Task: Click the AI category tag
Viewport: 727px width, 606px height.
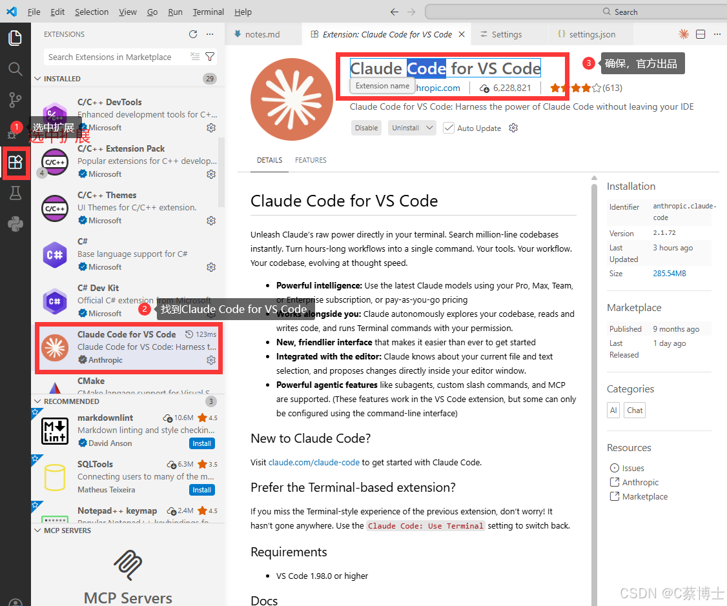Action: click(613, 410)
